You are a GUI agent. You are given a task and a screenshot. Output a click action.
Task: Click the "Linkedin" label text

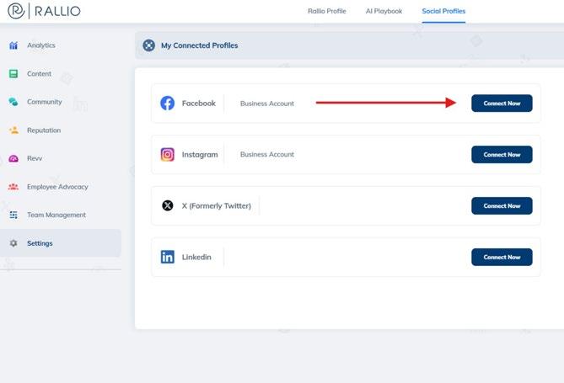point(196,257)
